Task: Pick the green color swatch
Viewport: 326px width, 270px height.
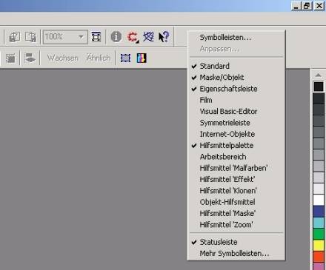Action: pyautogui.click(x=319, y=234)
